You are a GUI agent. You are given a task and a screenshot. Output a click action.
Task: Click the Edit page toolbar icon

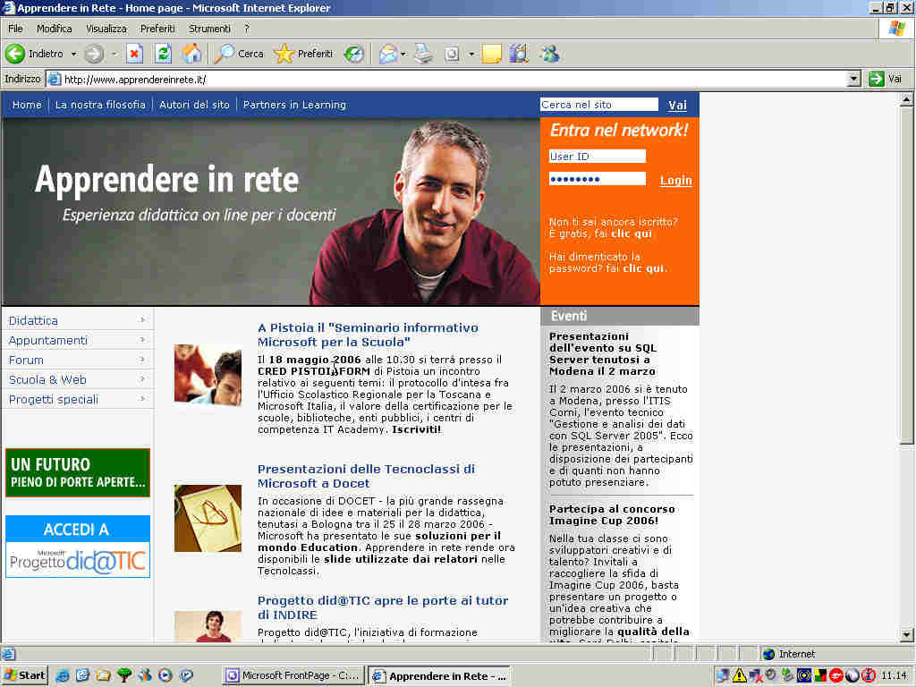pyautogui.click(x=452, y=54)
